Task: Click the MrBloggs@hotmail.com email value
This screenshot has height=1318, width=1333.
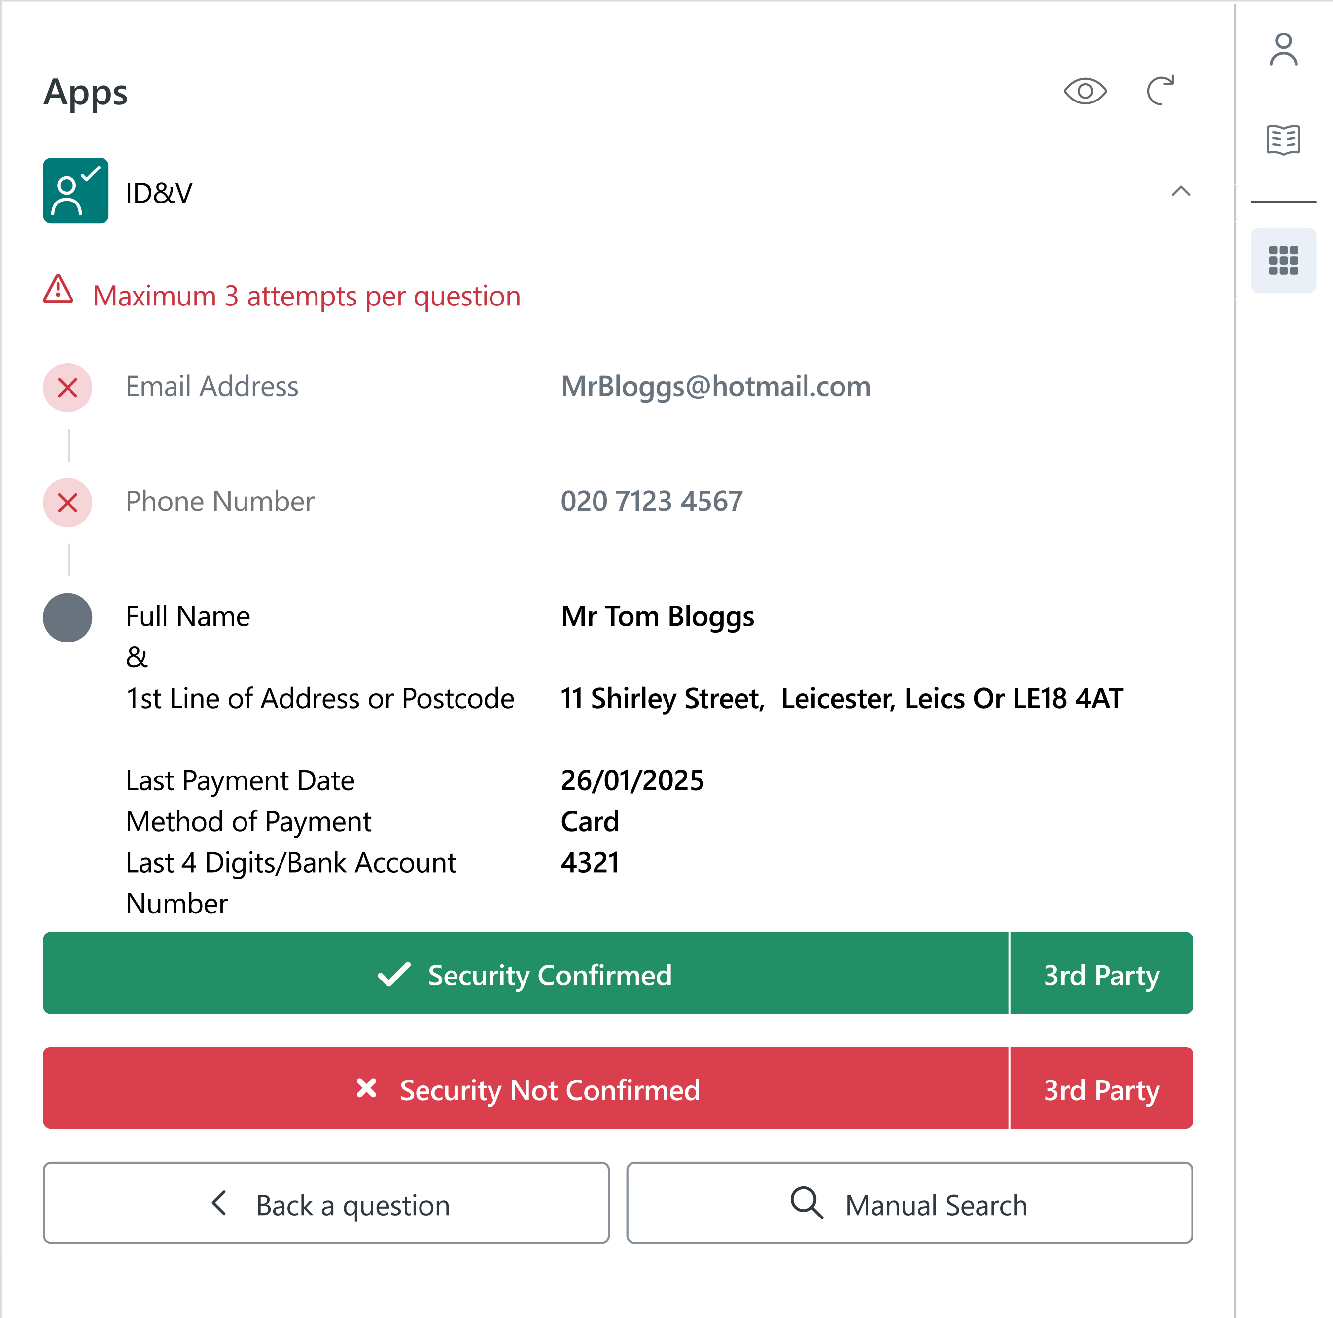Action: [715, 386]
